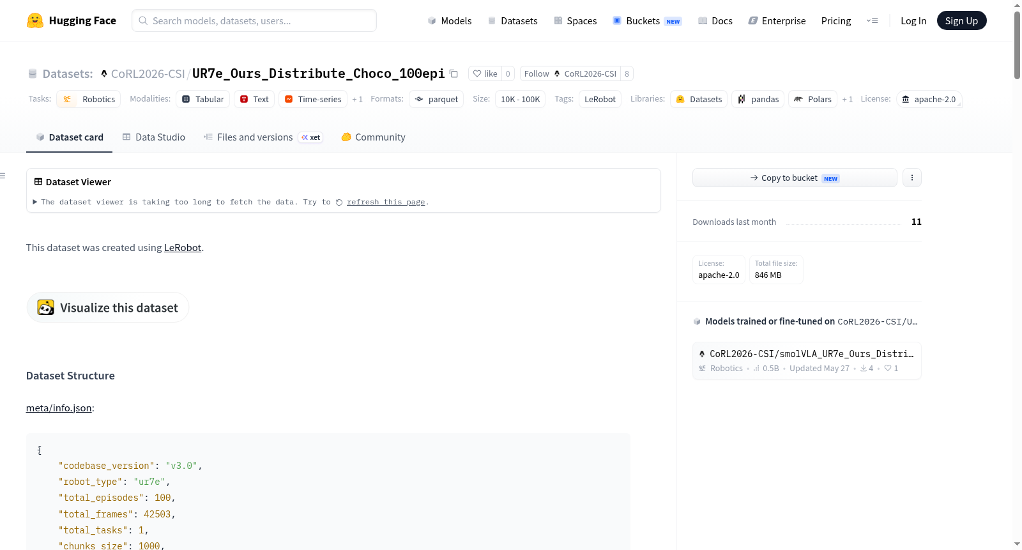Click the Copy to bucket button
The height and width of the screenshot is (550, 1022).
tap(795, 178)
